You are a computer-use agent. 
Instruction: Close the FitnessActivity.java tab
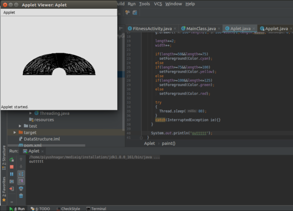(x=175, y=29)
